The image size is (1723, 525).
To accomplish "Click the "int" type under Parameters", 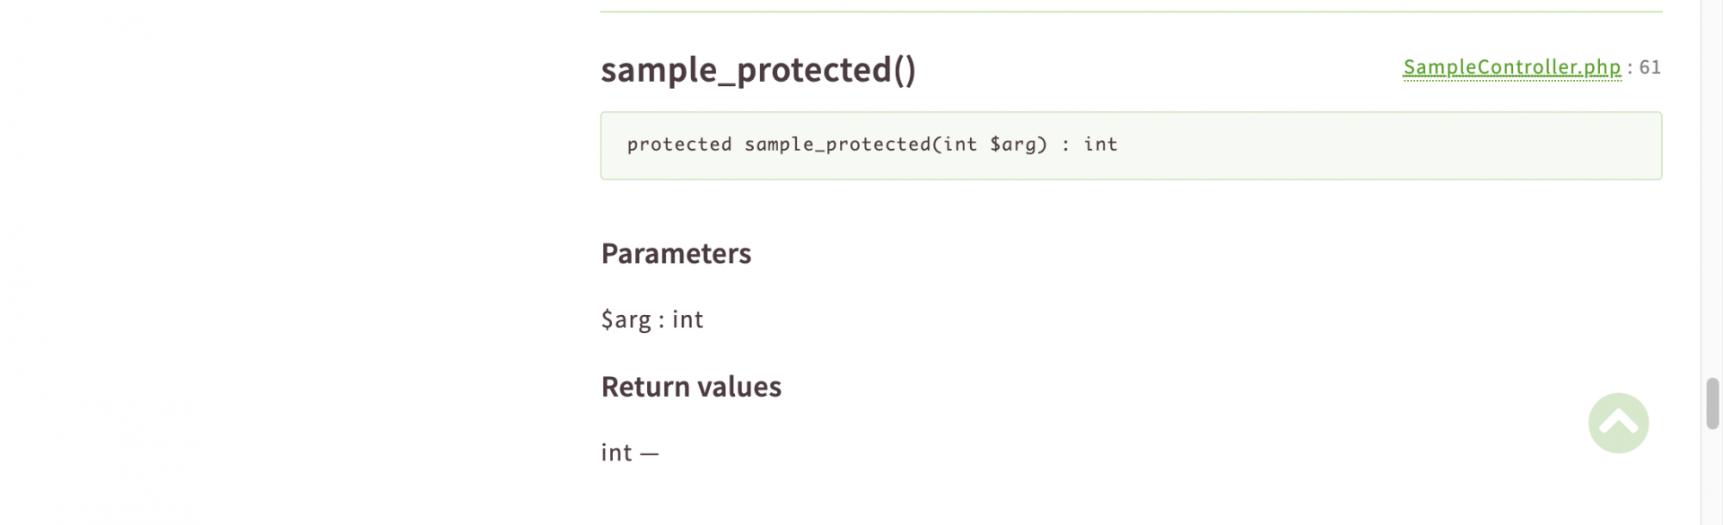I will (x=687, y=319).
